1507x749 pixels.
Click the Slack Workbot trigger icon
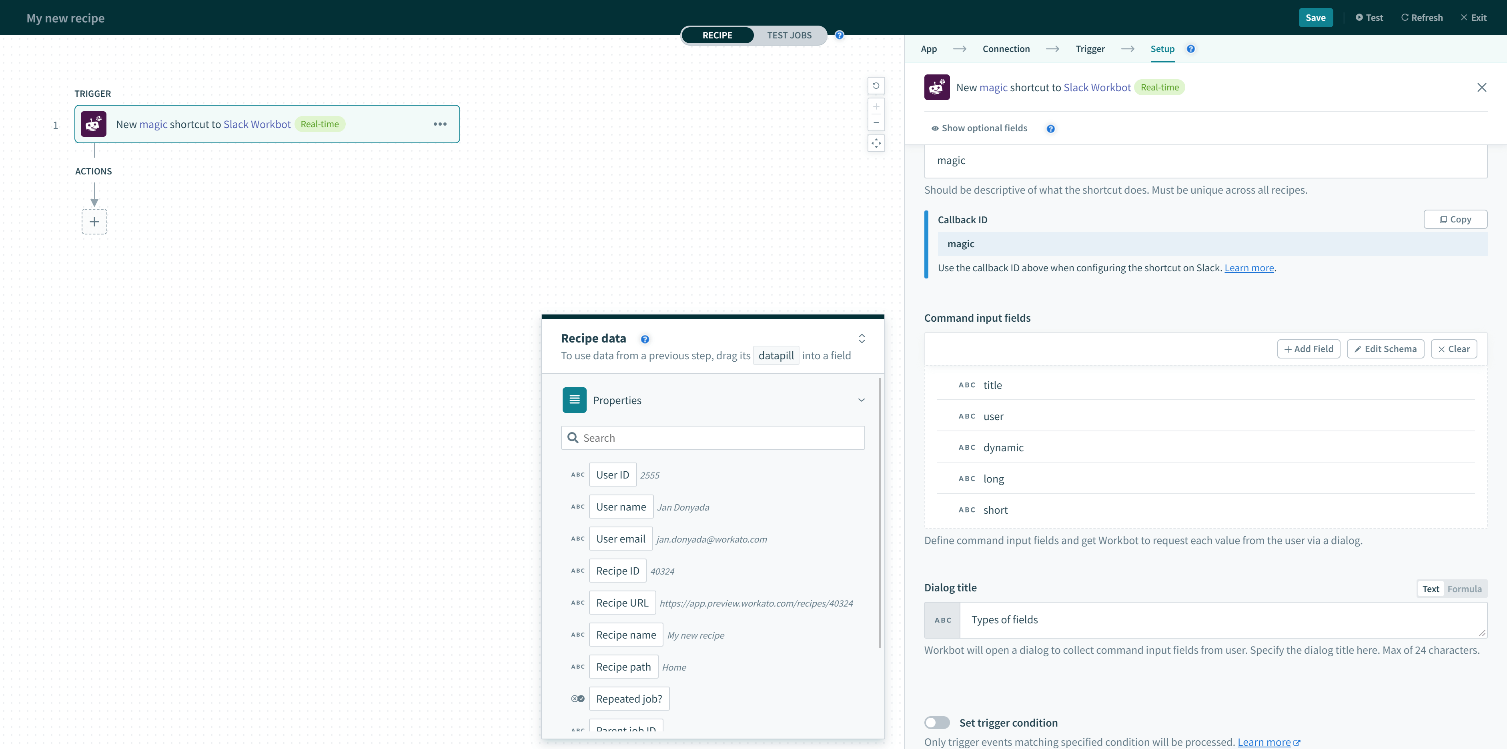point(94,124)
